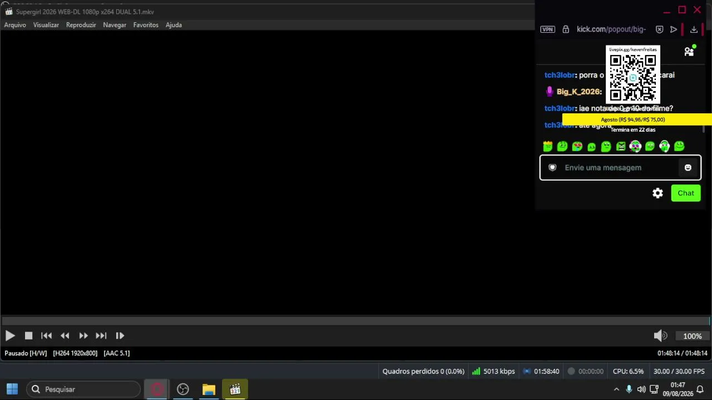The width and height of the screenshot is (712, 400).
Task: Click the livepix QR code overlay
Action: click(x=633, y=76)
